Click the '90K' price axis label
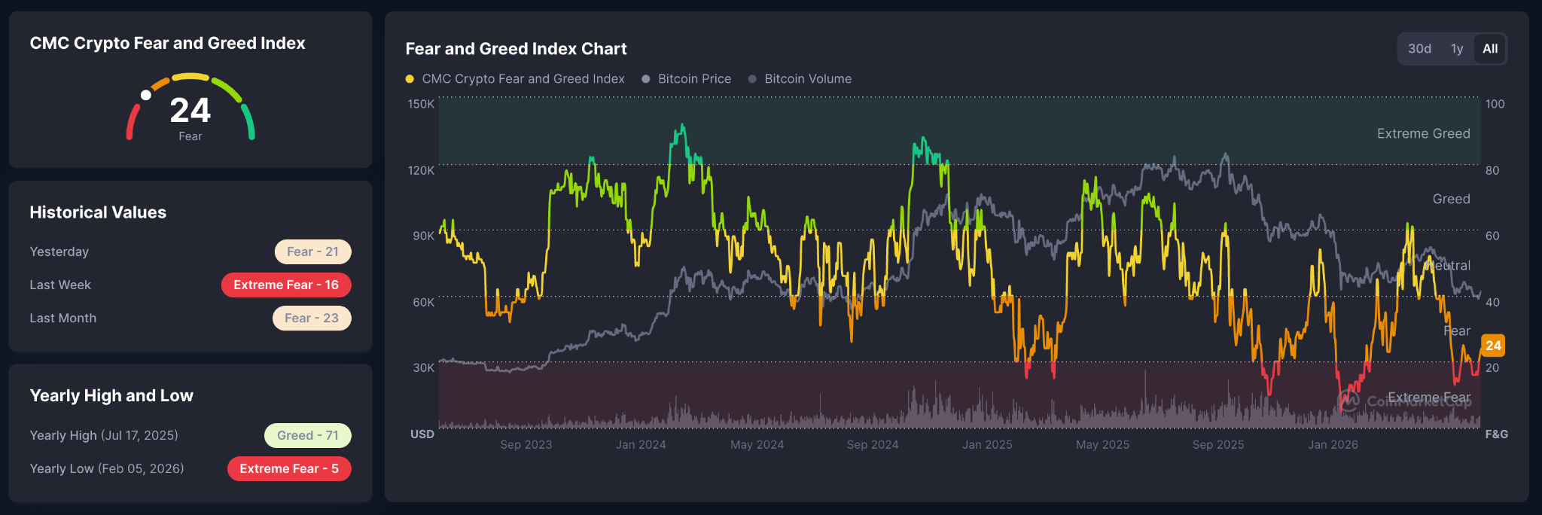The height and width of the screenshot is (515, 1542). point(423,236)
